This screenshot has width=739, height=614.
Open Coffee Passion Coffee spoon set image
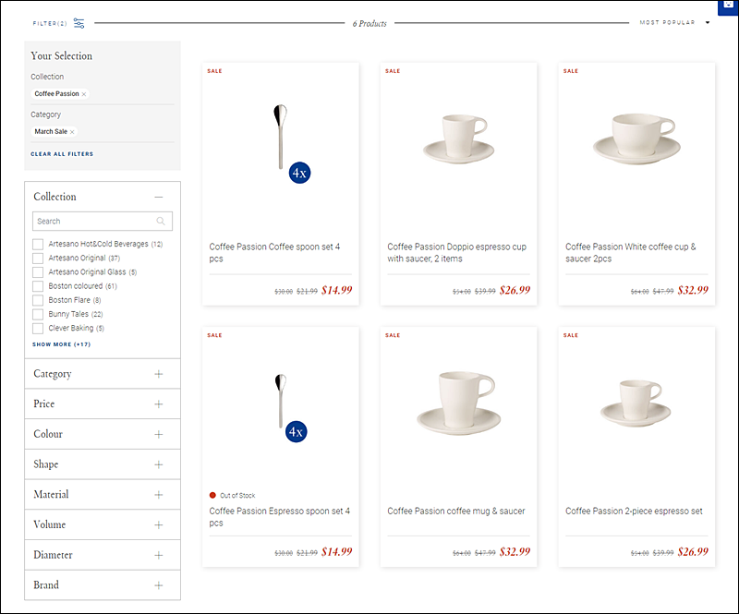[x=281, y=138]
